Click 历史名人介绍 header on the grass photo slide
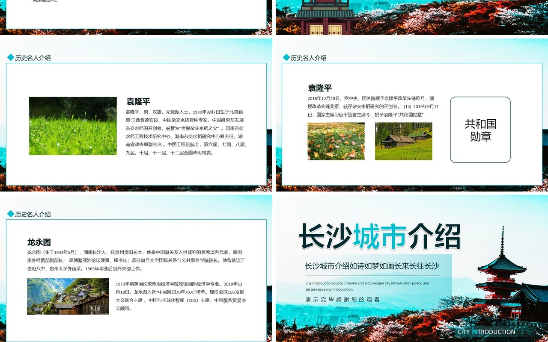 coord(33,58)
